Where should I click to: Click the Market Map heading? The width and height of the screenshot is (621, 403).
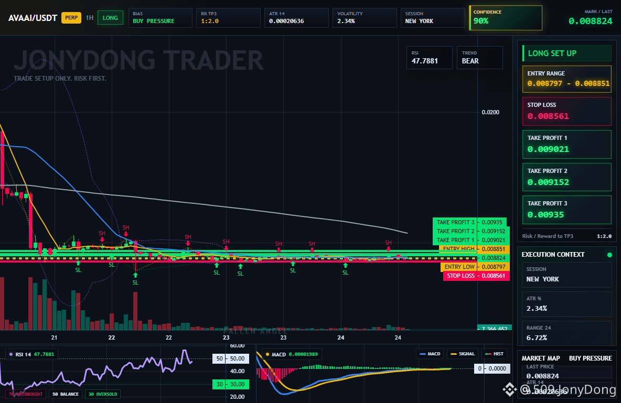[x=541, y=358]
